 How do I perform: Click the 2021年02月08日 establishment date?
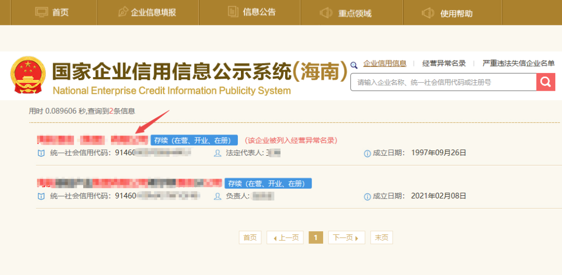[x=439, y=196]
